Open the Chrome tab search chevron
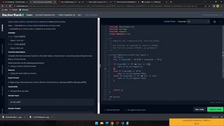Viewport: 224px width, 126px height. click(x=205, y=2)
